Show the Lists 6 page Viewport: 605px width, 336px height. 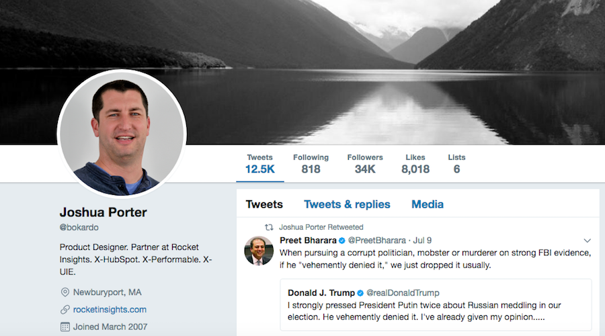[x=456, y=164]
